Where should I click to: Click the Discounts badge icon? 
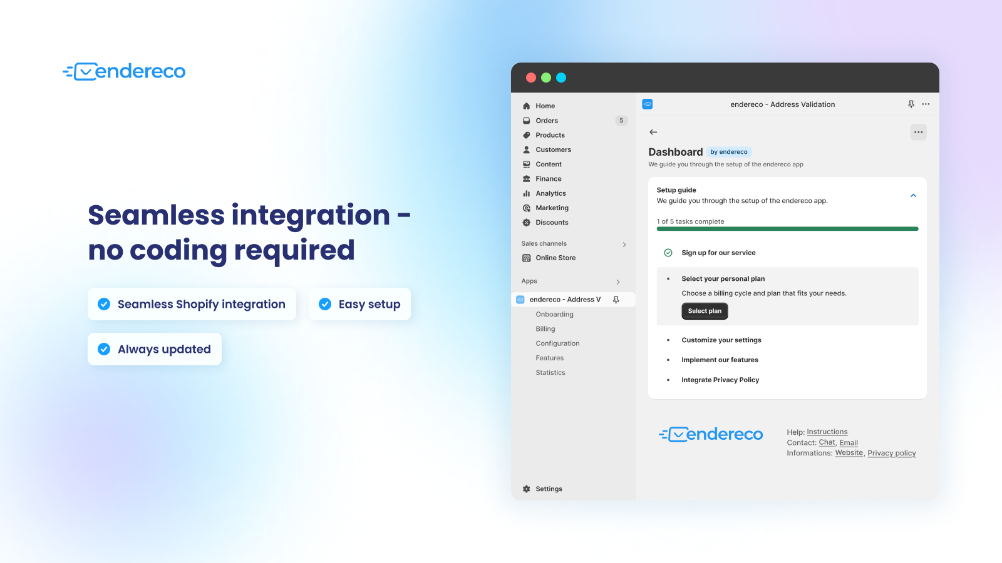(527, 223)
